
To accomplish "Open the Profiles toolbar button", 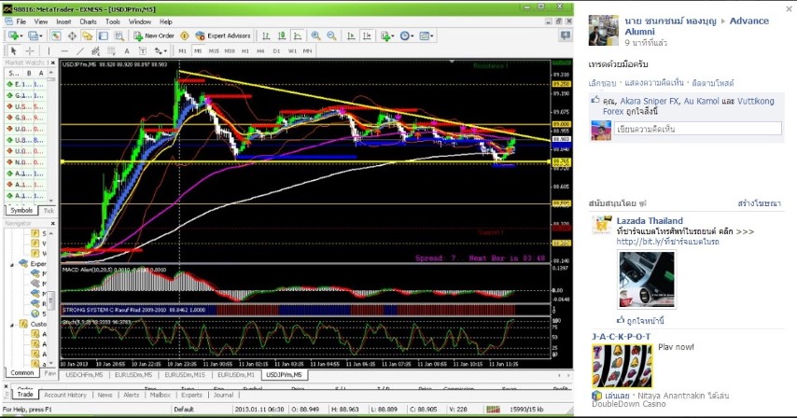I will coord(35,36).
